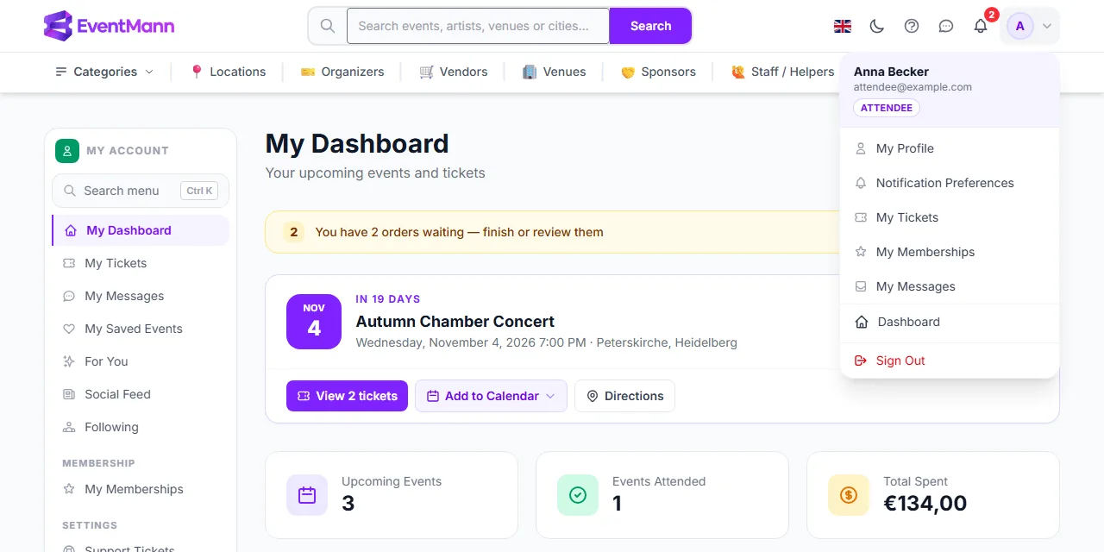Click the Events Attended checkmark icon
The image size is (1104, 552).
pos(578,495)
